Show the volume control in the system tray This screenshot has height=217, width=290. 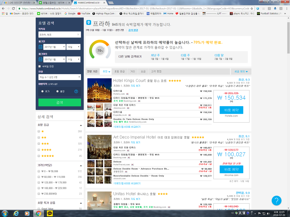pyautogui.click(x=268, y=214)
